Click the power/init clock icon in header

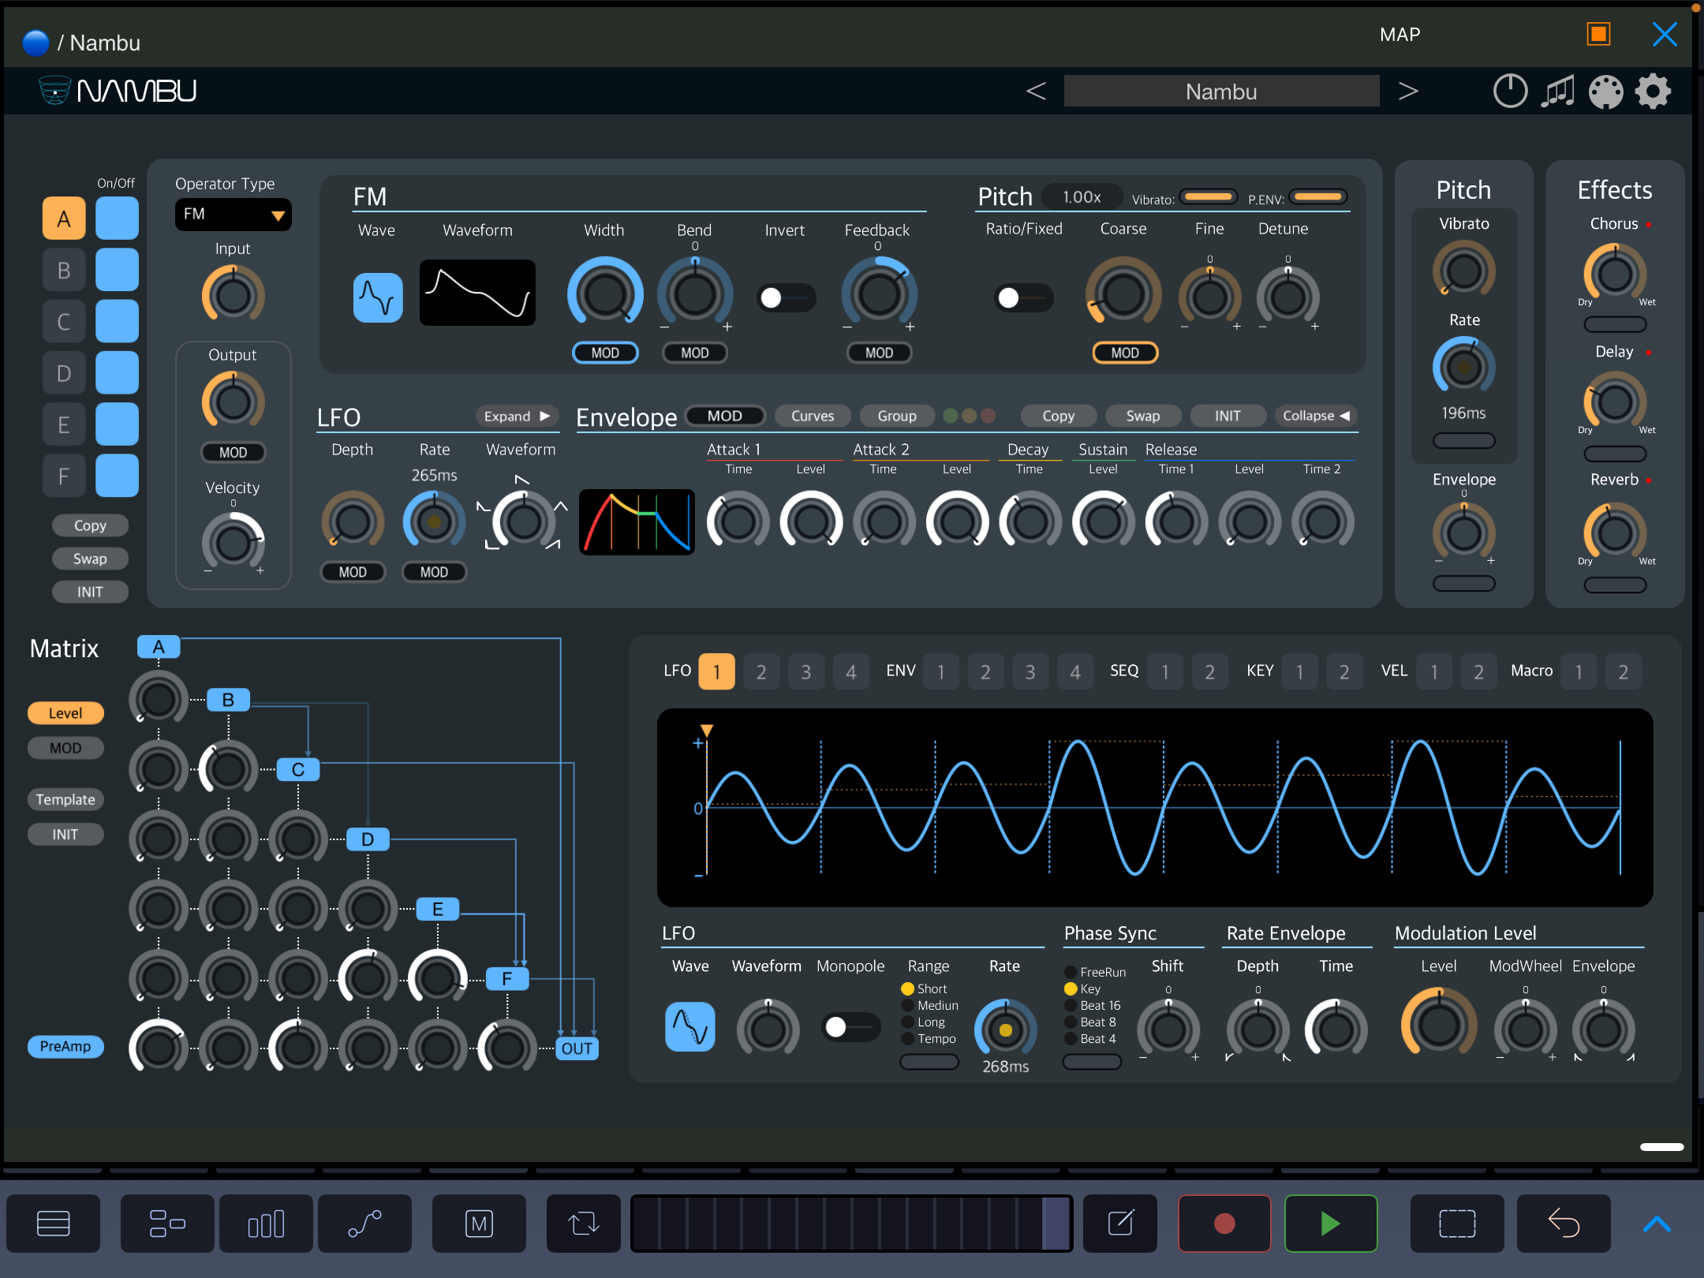coord(1510,92)
